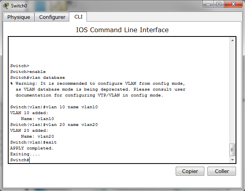The width and height of the screenshot is (245, 191).
Task: Click the first 'Switch>' prompt line
Action: tap(20, 66)
